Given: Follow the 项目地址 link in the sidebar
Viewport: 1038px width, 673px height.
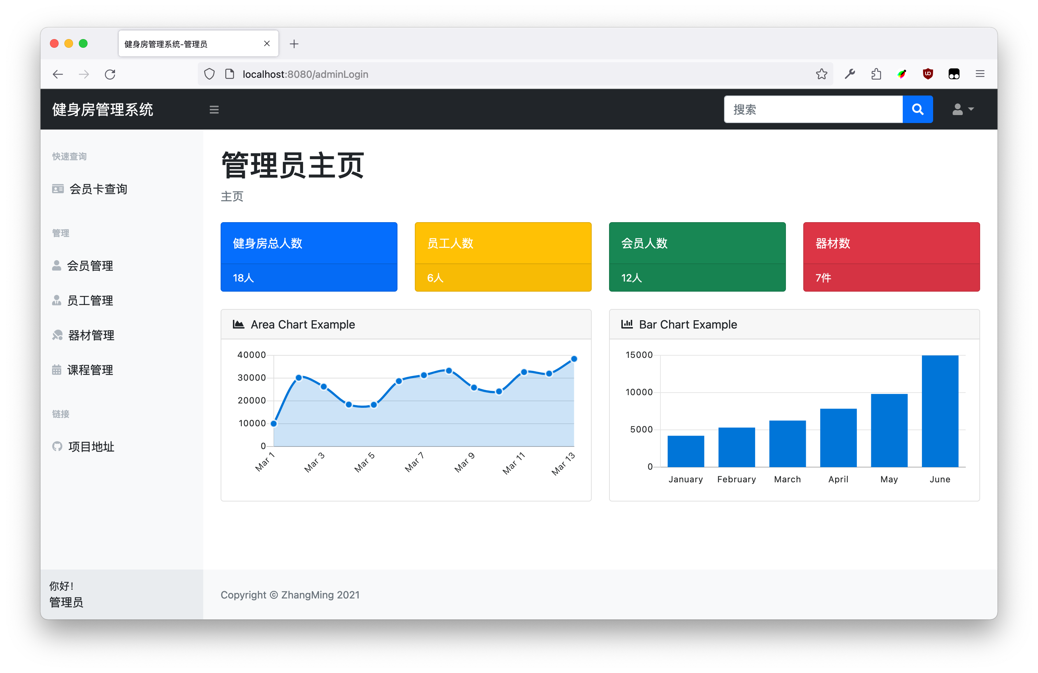Looking at the screenshot, I should [90, 446].
